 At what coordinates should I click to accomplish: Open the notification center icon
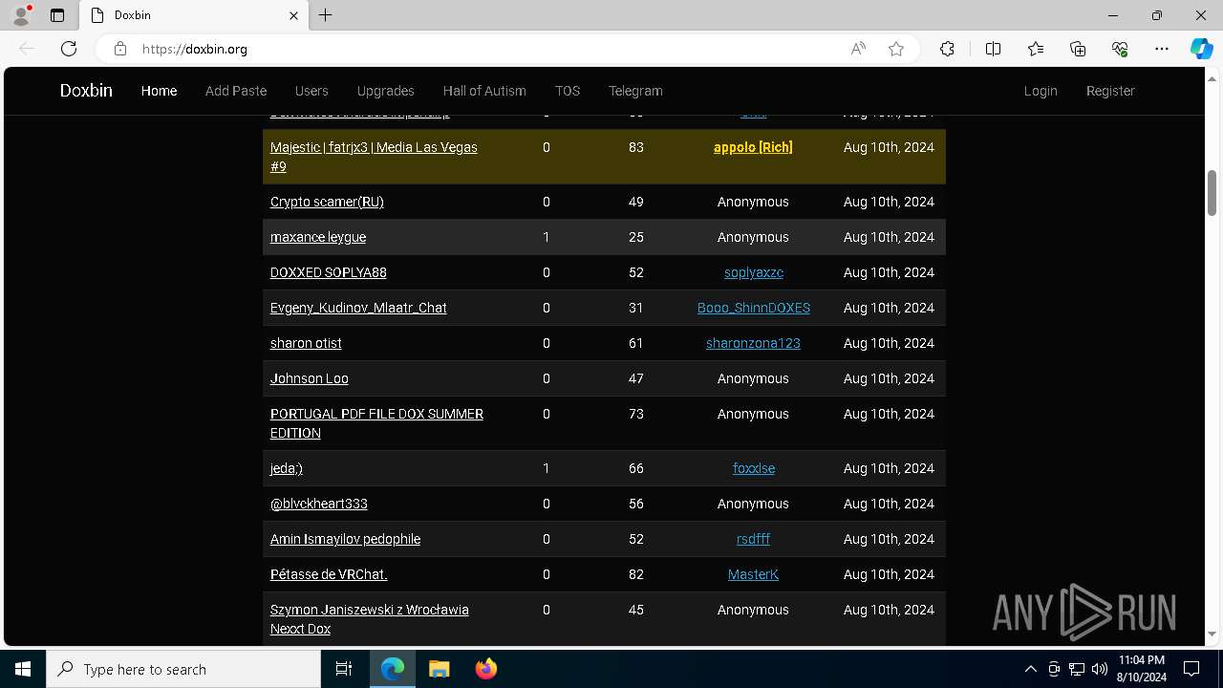tap(1191, 669)
